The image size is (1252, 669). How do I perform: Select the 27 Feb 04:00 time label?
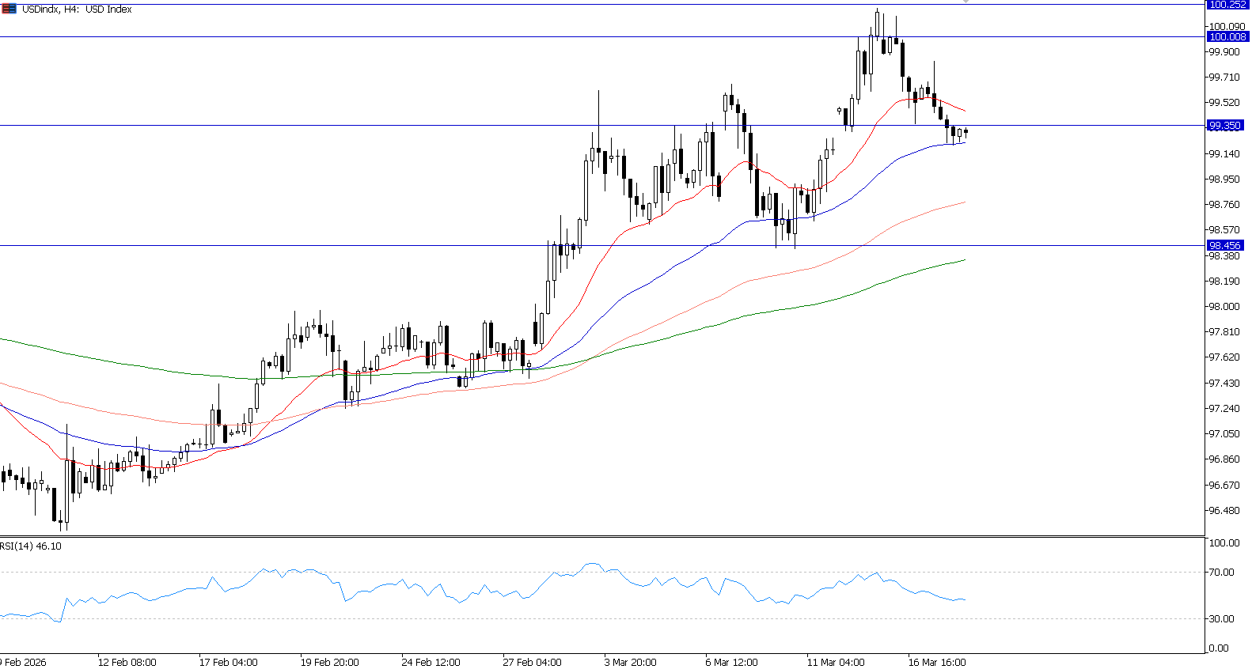point(532,663)
